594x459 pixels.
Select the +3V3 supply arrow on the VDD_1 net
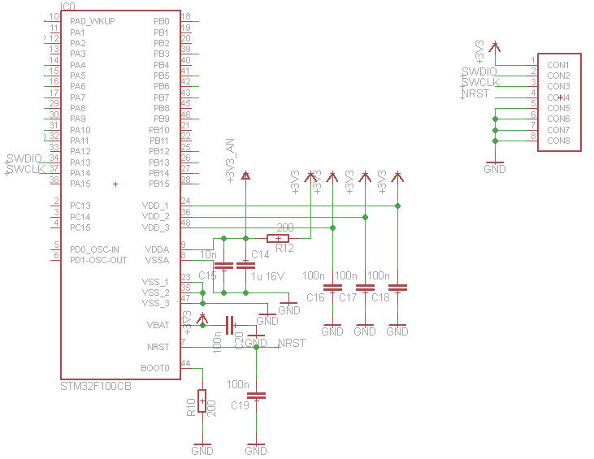click(397, 177)
